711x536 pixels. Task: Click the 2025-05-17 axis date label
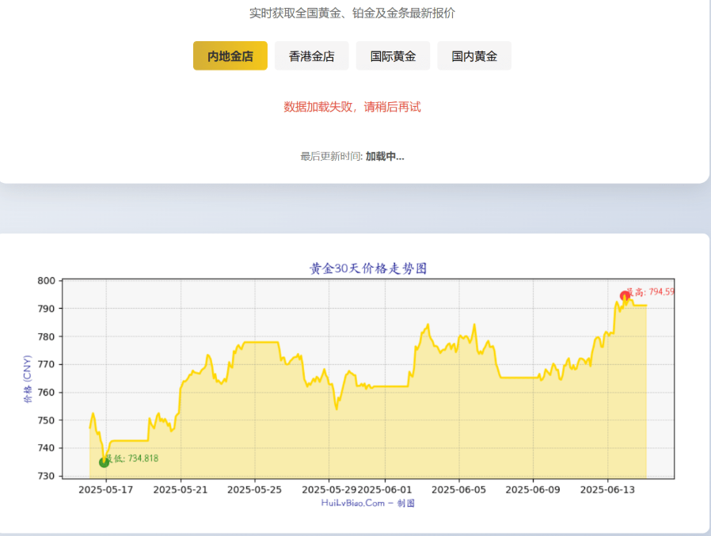105,490
